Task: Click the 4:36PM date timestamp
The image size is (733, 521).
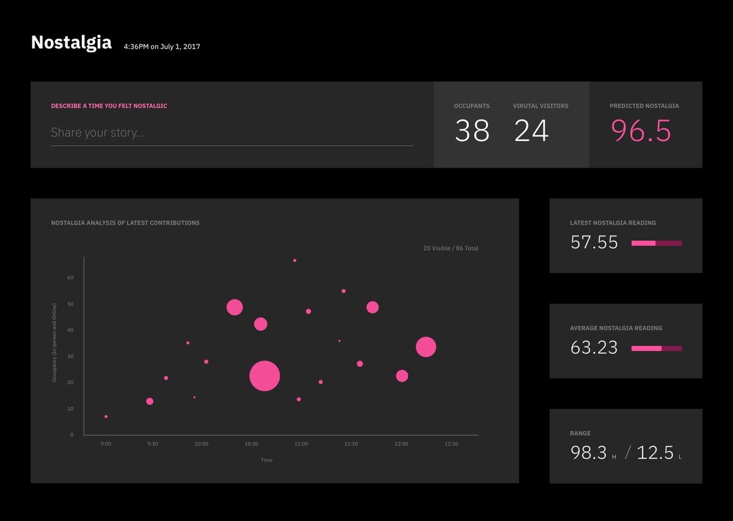Action: click(162, 46)
